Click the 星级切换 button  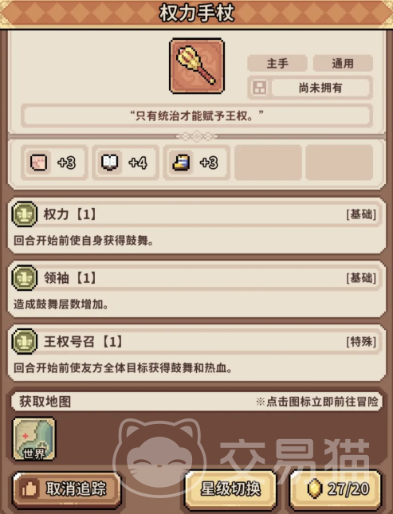[230, 489]
